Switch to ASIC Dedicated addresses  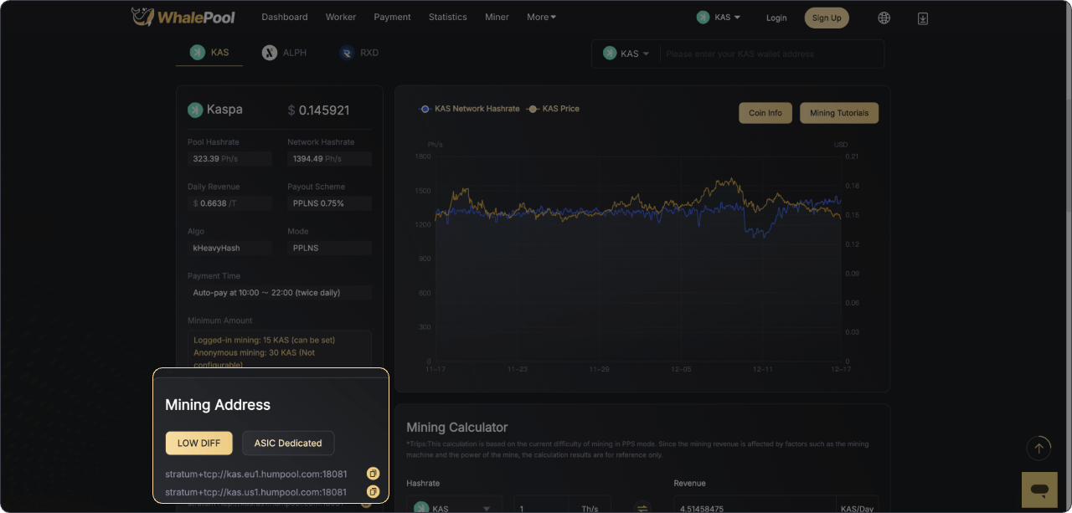pos(288,443)
